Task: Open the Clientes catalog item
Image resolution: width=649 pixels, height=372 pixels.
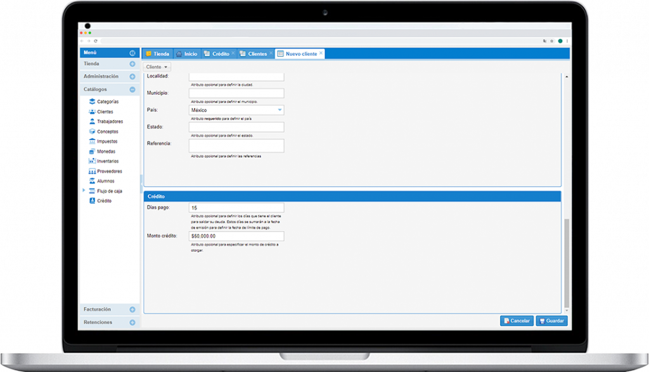Action: click(105, 112)
